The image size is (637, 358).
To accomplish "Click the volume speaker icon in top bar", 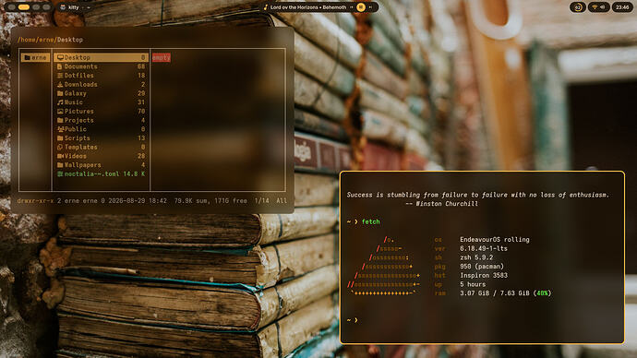I will click(x=603, y=7).
